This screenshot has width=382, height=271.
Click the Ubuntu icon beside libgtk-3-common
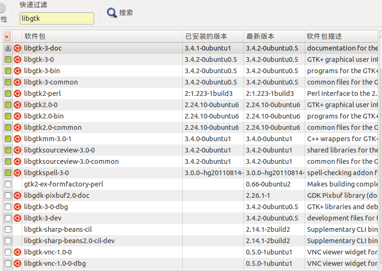pos(17,82)
